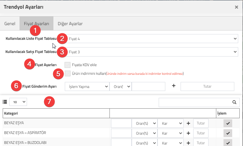
Task: Toggle the Ürün indirimini kullan checkbox
Action: pyautogui.click(x=67, y=73)
